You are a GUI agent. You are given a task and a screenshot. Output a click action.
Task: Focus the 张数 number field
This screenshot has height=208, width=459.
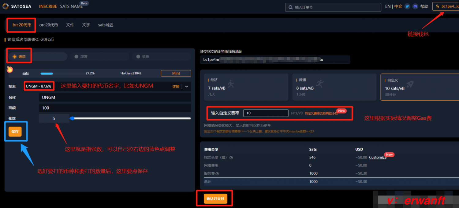(54, 118)
